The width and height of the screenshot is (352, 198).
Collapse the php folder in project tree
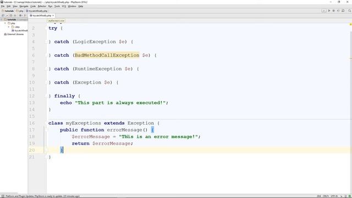tap(5, 23)
